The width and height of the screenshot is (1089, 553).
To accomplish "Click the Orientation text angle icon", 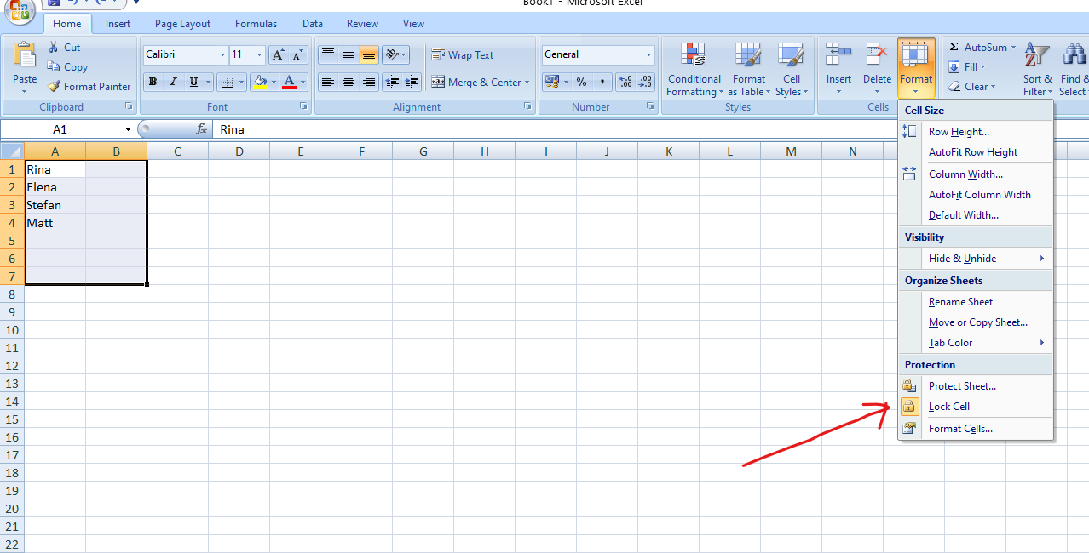I will pos(391,55).
